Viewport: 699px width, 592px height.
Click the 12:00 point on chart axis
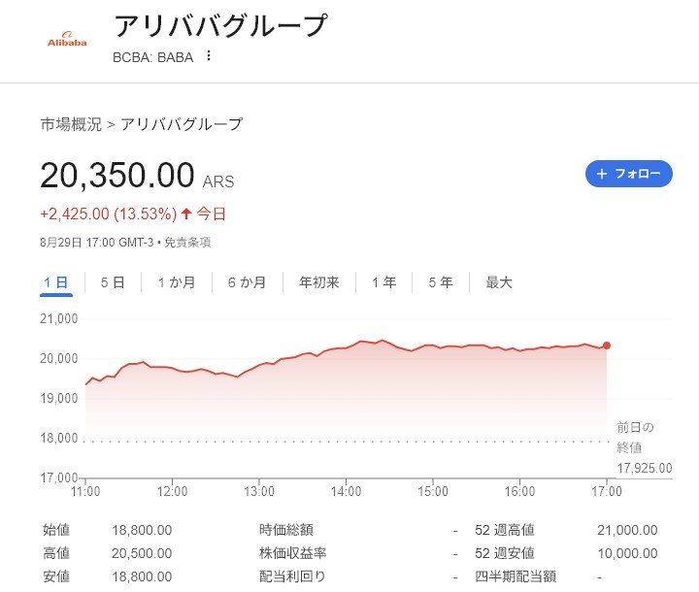tap(172, 491)
